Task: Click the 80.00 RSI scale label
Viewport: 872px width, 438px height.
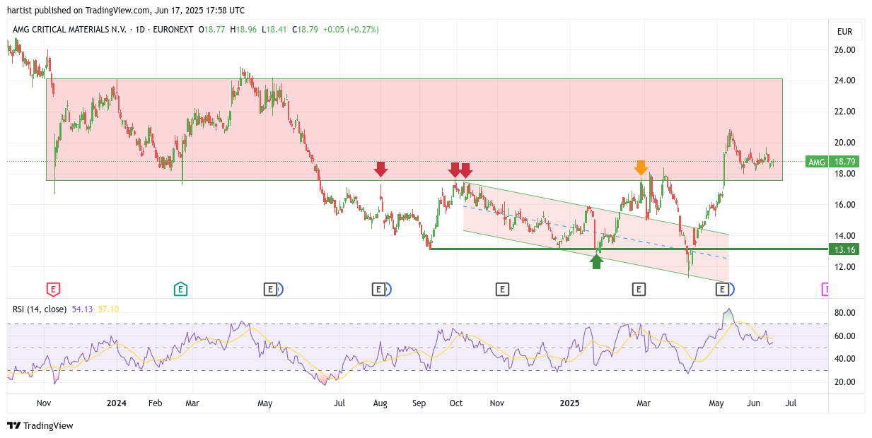Action: point(844,313)
